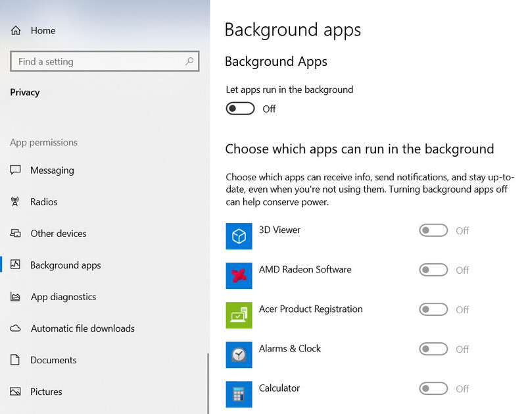Click the AMD Radeon Software label
The height and width of the screenshot is (414, 526).
[305, 269]
